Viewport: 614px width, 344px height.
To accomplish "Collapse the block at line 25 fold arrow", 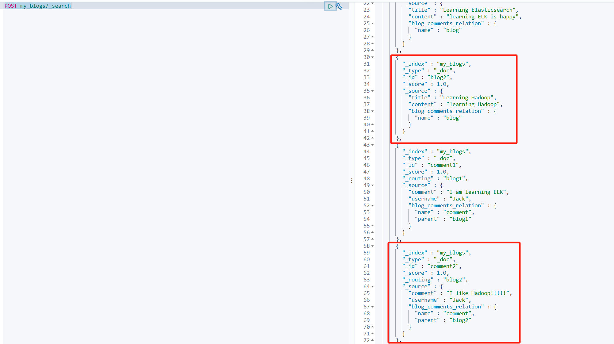I will pyautogui.click(x=373, y=23).
